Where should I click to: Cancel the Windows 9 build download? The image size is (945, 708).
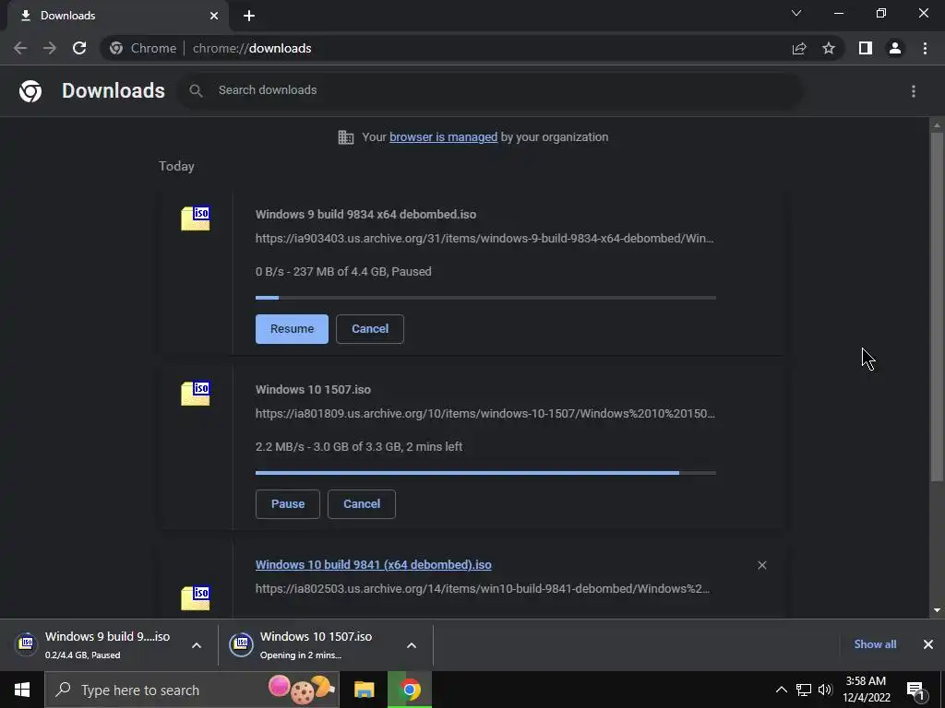(369, 329)
